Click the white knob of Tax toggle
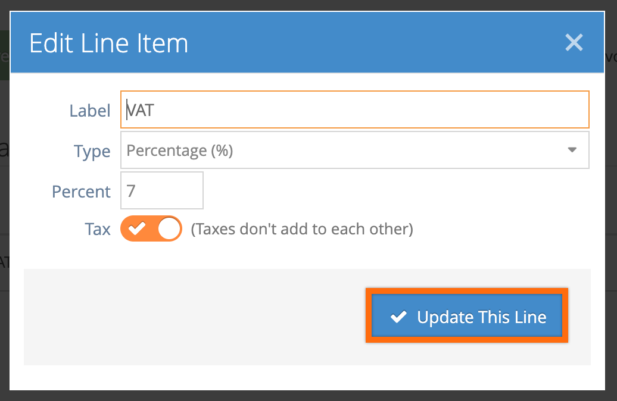Viewport: 617px width, 401px height. click(x=169, y=228)
